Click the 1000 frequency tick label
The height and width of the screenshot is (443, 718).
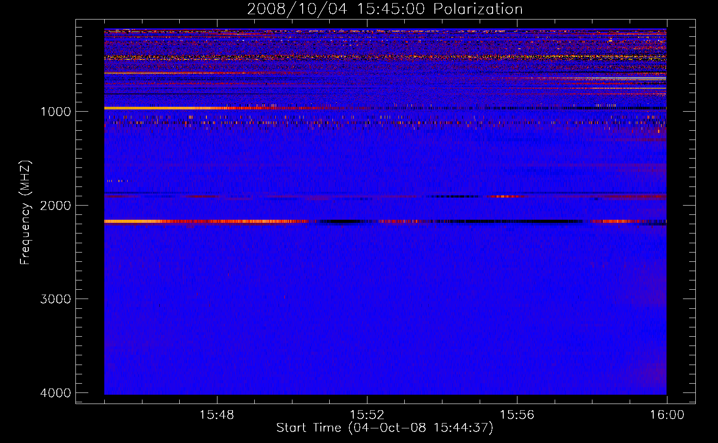pos(55,111)
